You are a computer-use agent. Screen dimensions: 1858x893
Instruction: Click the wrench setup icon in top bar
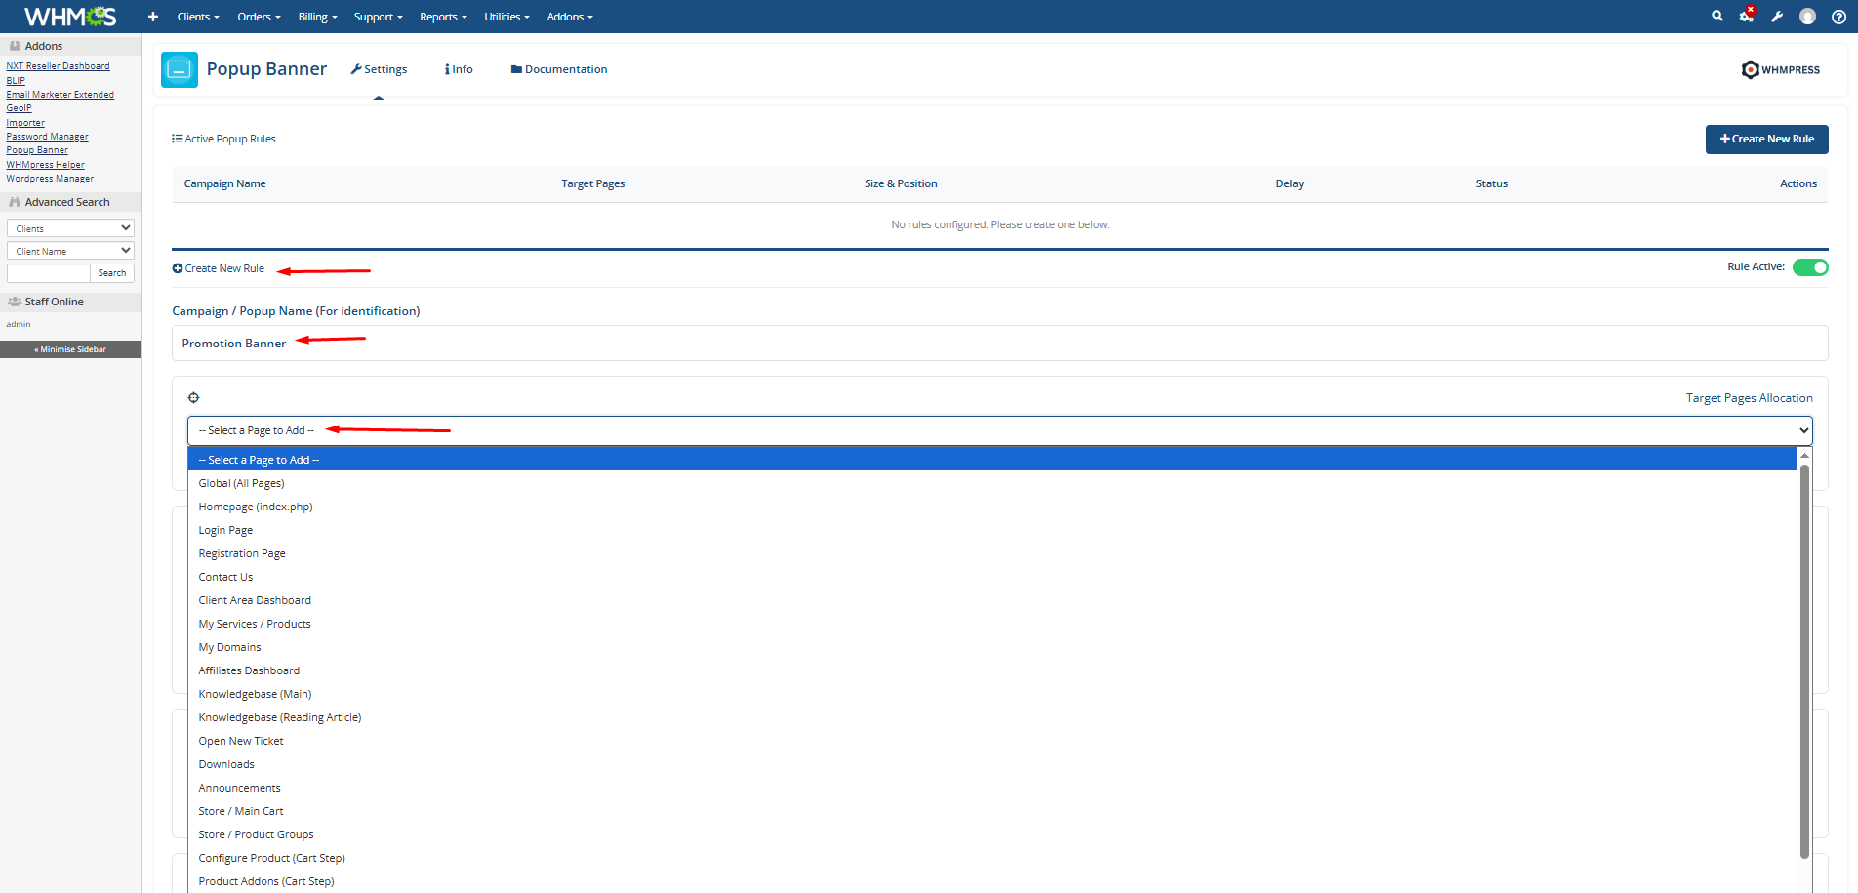[x=1777, y=17]
